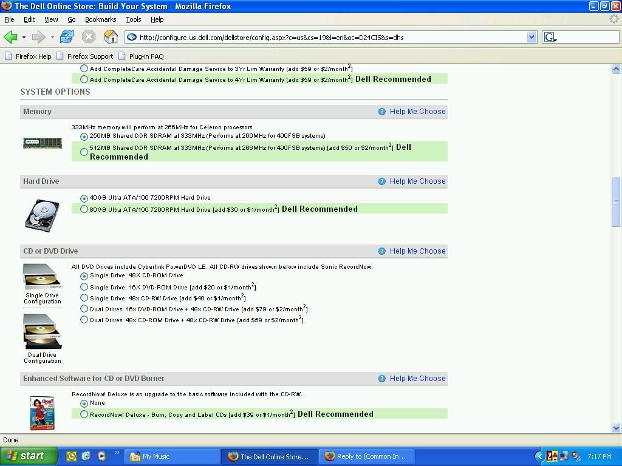The image size is (622, 466).
Task: Click the Forward arrow button
Action: click(38, 37)
